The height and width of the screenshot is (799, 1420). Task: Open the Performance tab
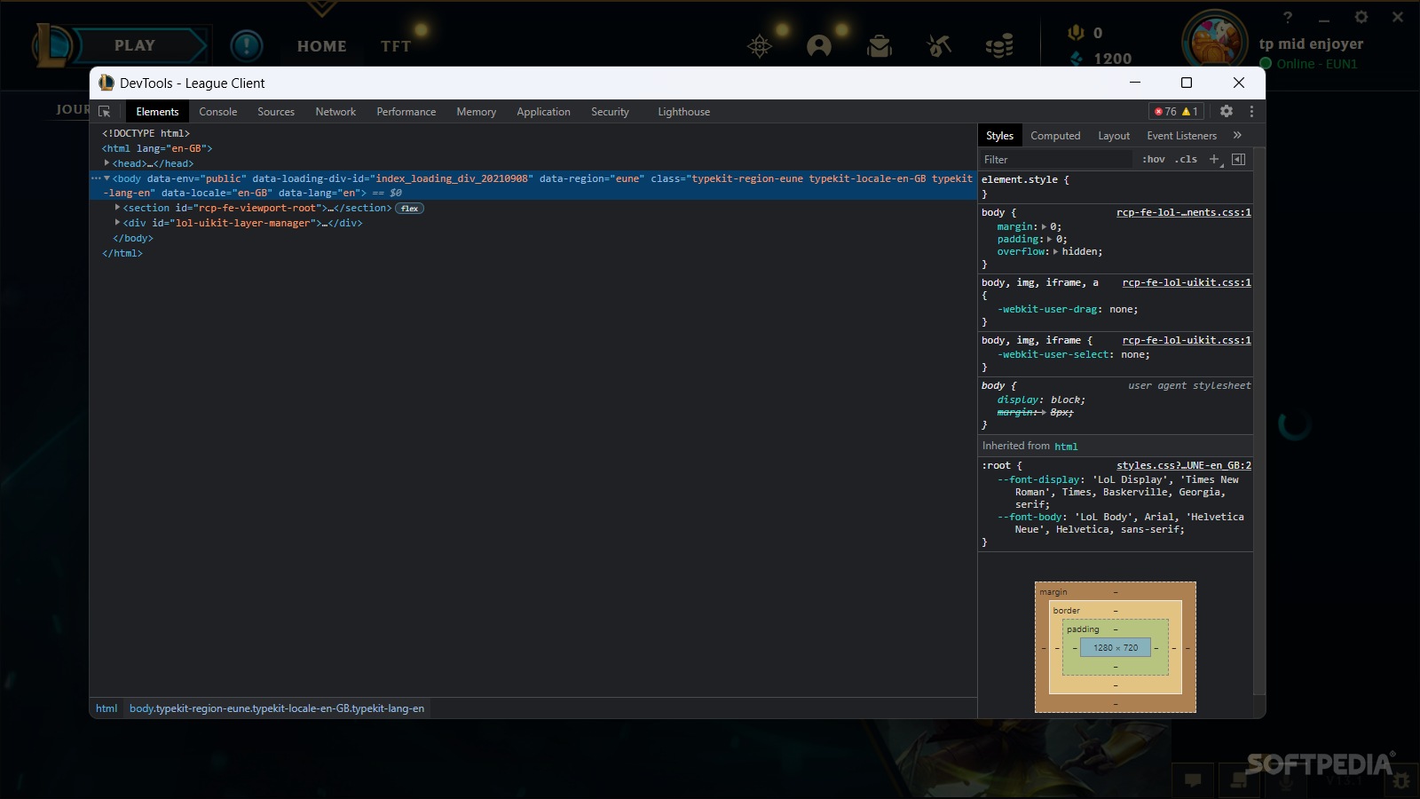click(x=406, y=112)
